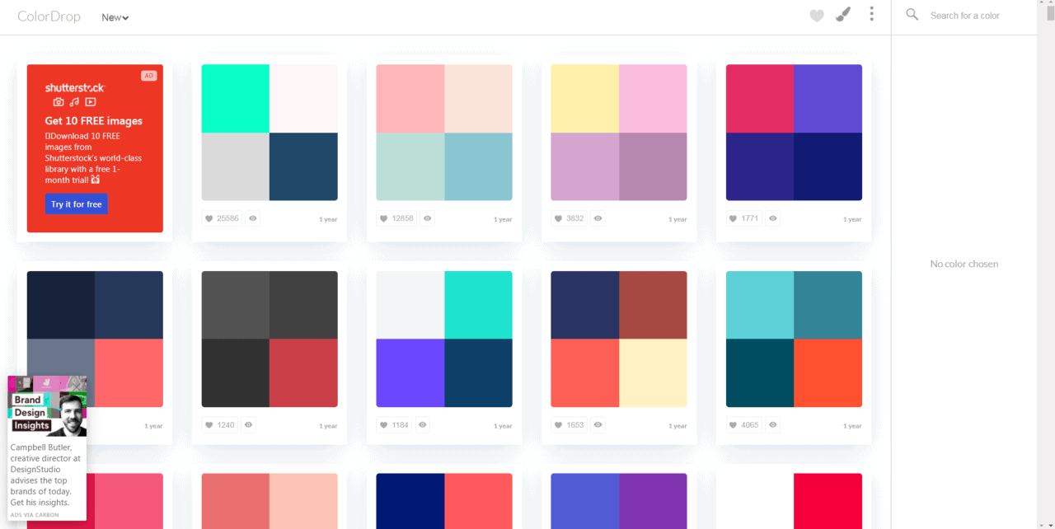
Task: Like the palette with 25586 likes
Action: click(x=222, y=218)
